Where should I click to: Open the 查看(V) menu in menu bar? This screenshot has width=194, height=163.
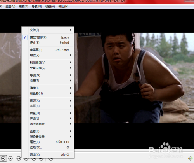pyautogui.click(x=10, y=7)
